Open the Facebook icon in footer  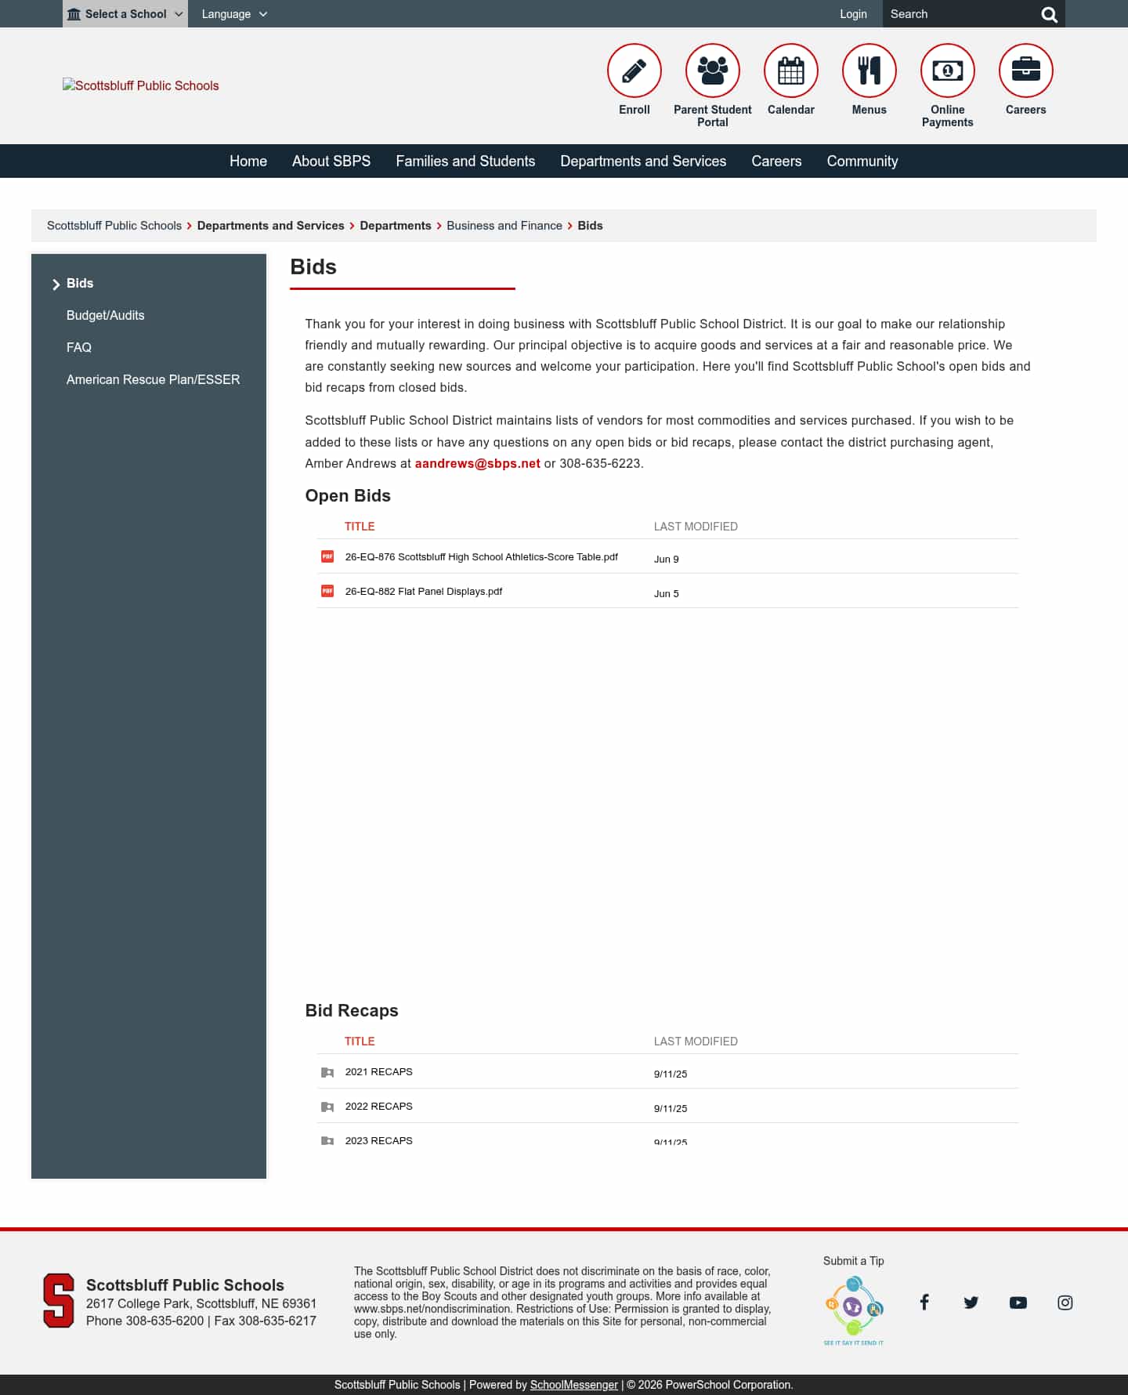pyautogui.click(x=924, y=1303)
